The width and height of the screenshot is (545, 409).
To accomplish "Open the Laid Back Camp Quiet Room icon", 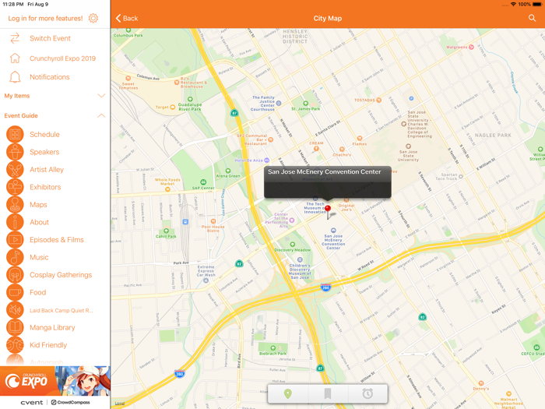I will [x=15, y=310].
